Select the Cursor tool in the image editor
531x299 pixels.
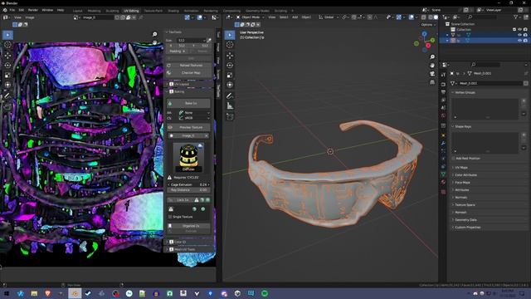[x=7, y=45]
